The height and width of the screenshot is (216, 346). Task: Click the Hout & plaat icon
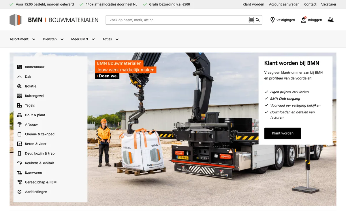(19, 115)
